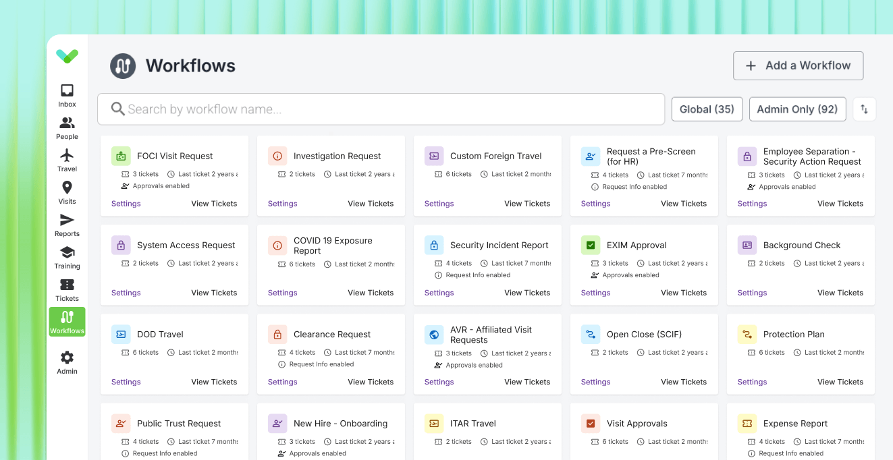Screen dimensions: 893x460
Task: Click the Request a Pre-Screen person icon
Action: 591,156
